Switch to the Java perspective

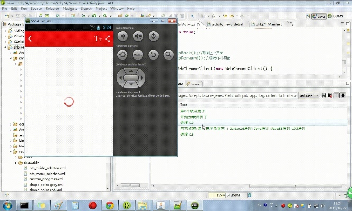pos(319,16)
